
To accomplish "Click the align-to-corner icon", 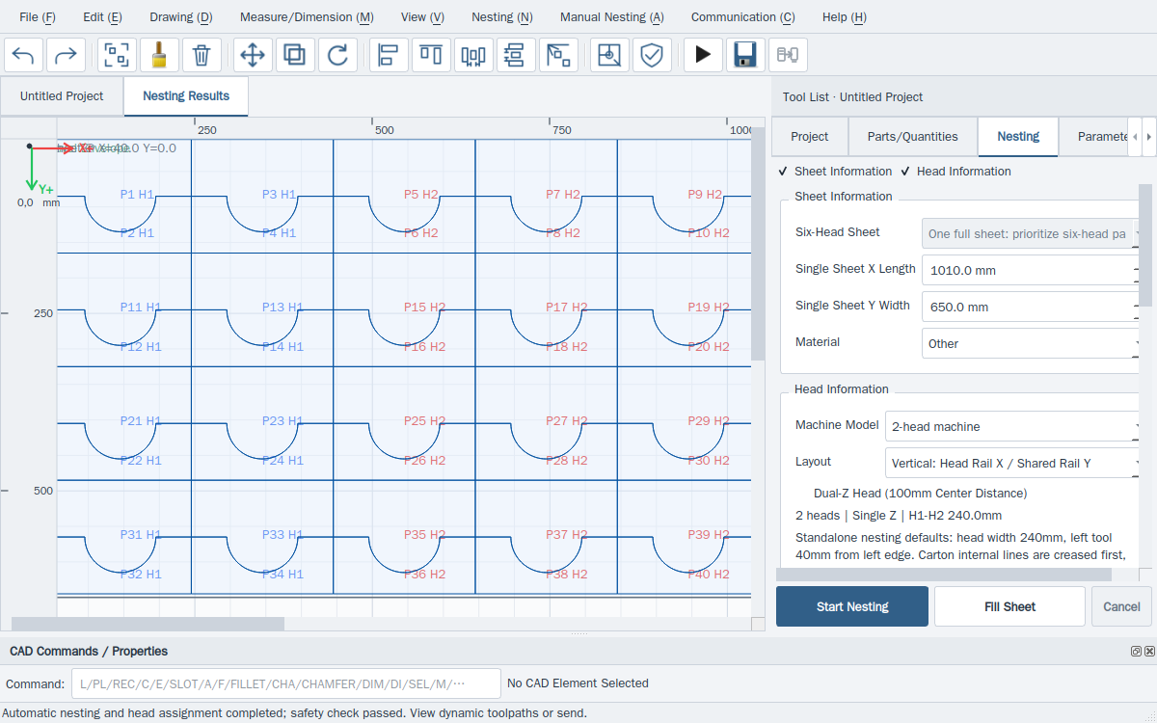I will click(x=558, y=55).
